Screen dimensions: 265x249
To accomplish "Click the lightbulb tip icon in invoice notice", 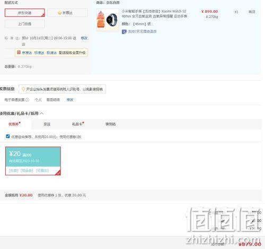I will tap(23, 89).
